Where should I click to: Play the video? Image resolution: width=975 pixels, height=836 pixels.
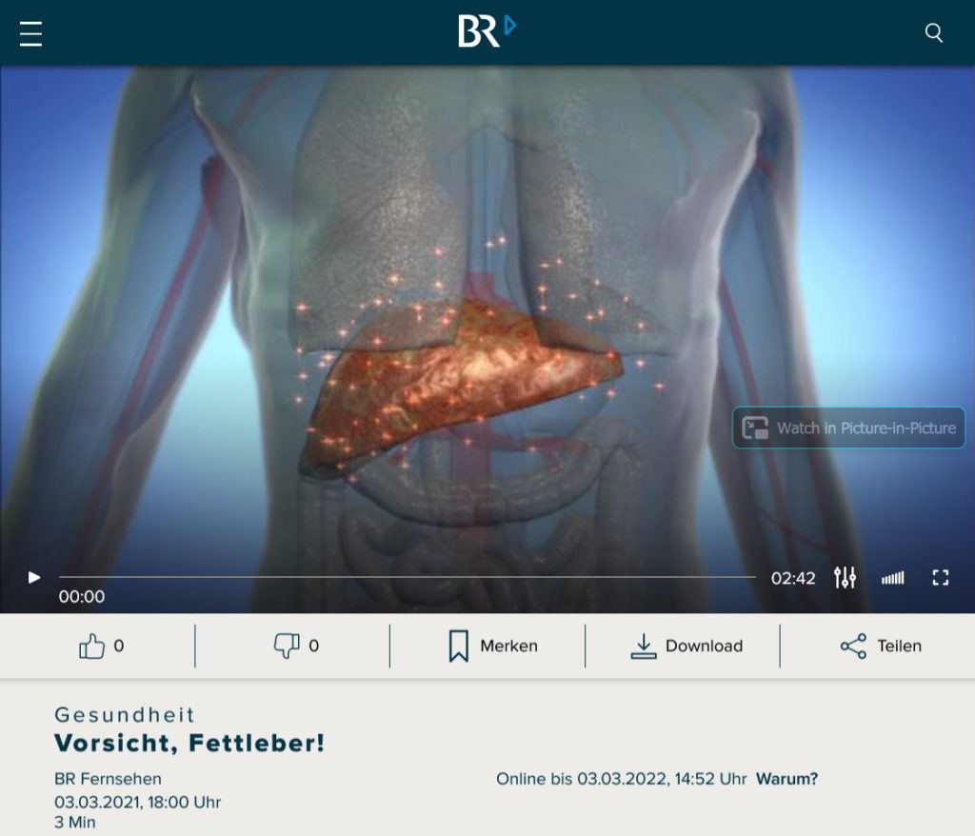click(x=34, y=578)
